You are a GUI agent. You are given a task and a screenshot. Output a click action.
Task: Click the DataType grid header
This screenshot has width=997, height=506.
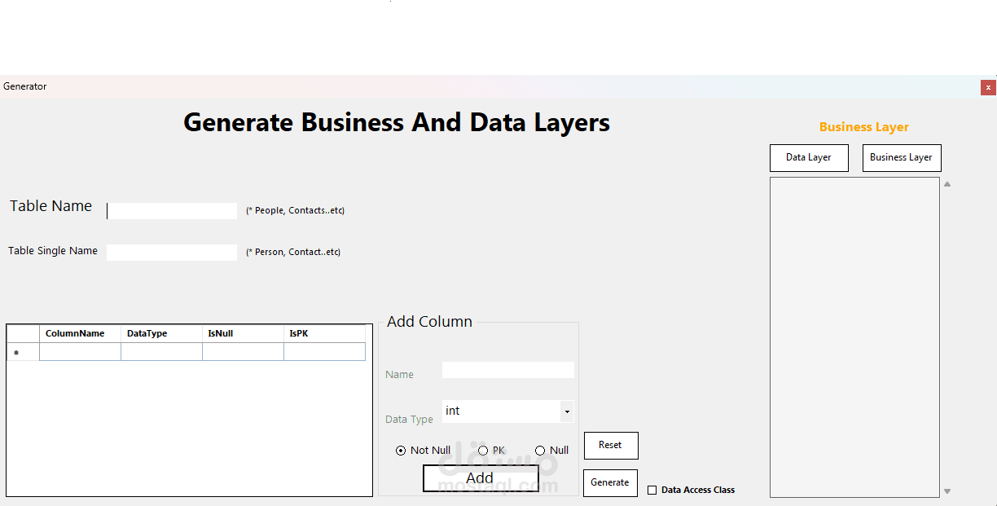[x=161, y=334]
